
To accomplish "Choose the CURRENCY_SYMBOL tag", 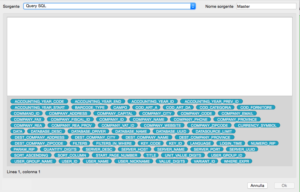I will pos(257,125).
